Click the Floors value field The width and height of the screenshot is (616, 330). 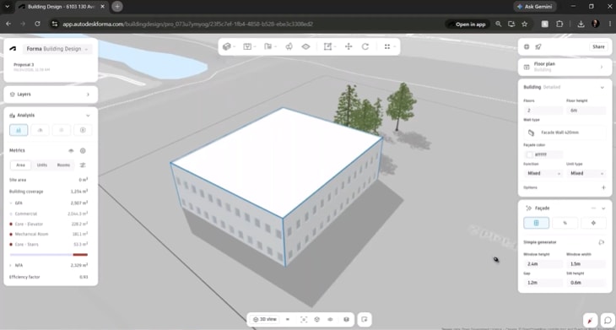pos(543,111)
